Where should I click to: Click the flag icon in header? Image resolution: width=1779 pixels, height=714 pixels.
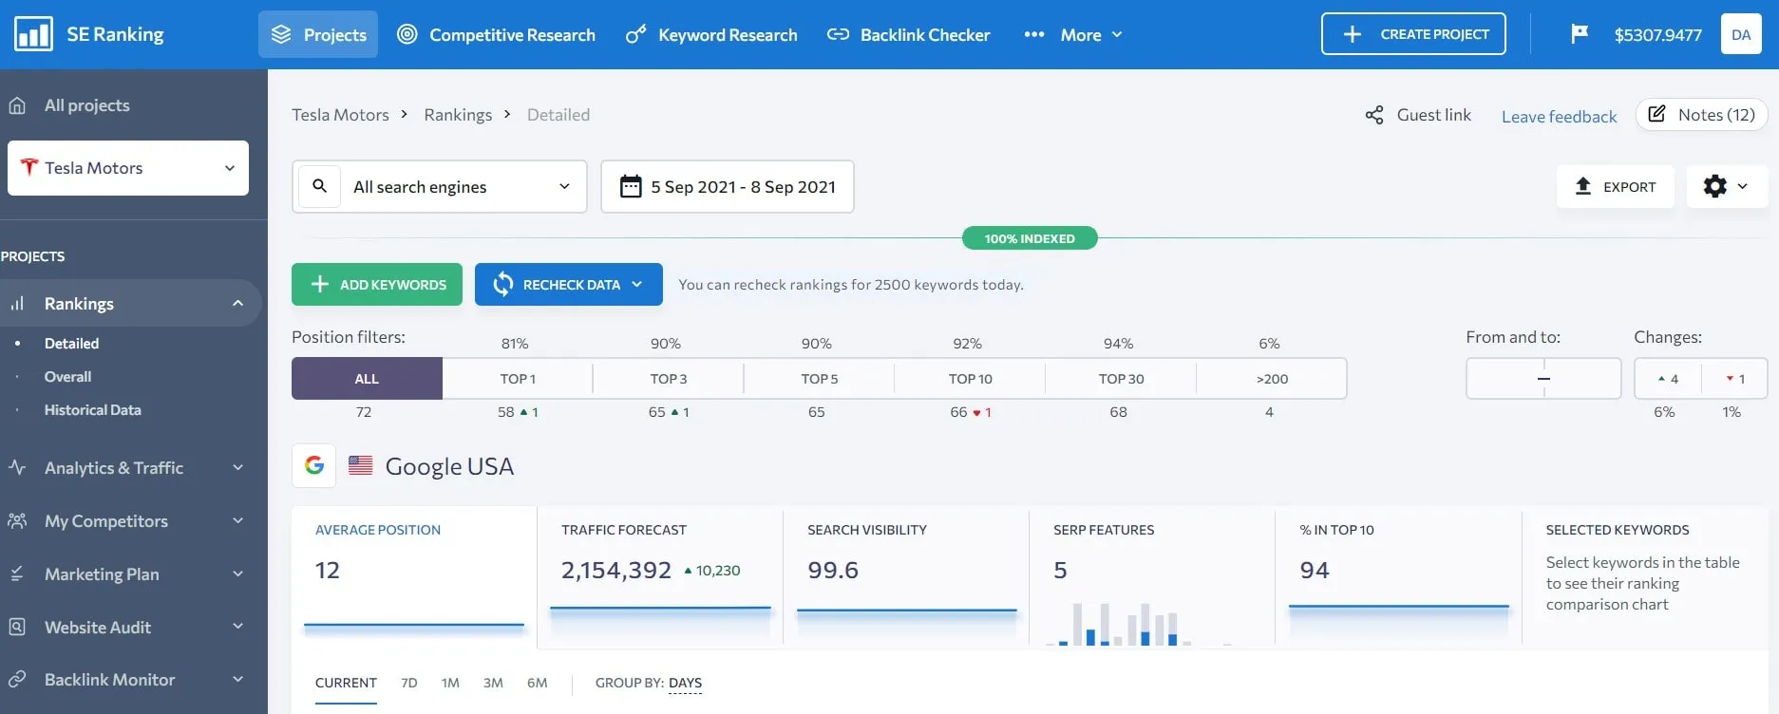[1579, 34]
